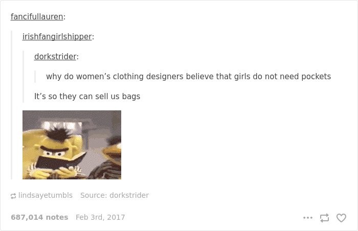Open the three-dot more options menu

[x=307, y=218]
